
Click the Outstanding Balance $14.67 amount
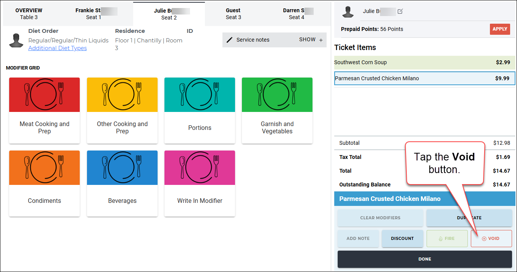tap(501, 185)
